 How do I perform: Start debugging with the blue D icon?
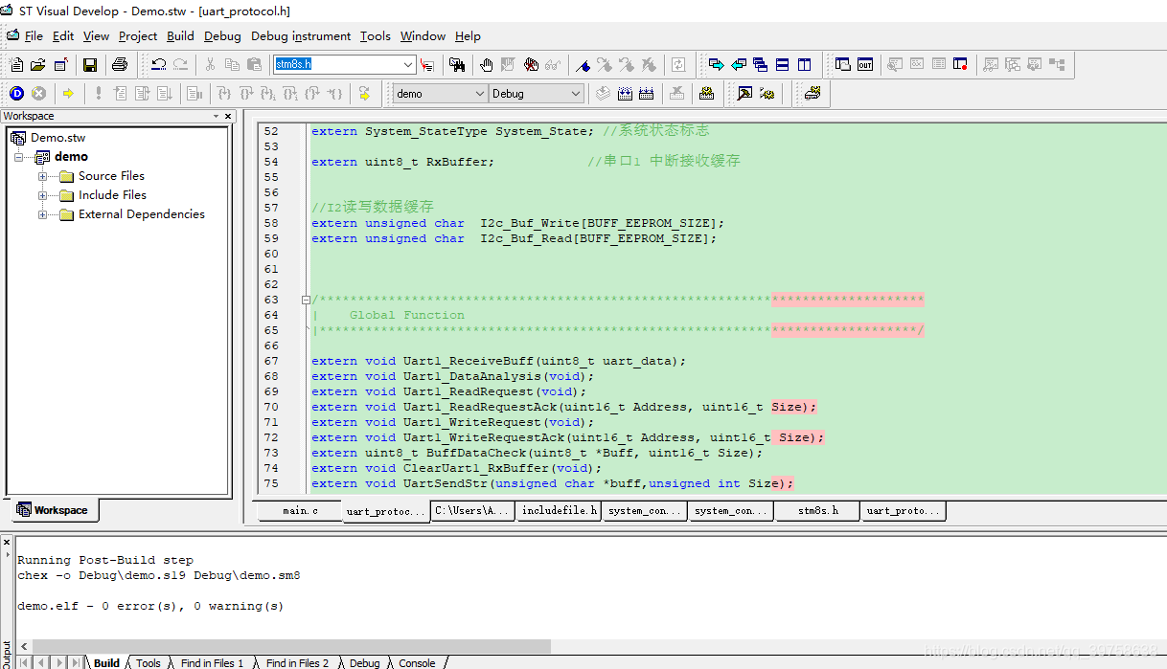click(x=16, y=93)
